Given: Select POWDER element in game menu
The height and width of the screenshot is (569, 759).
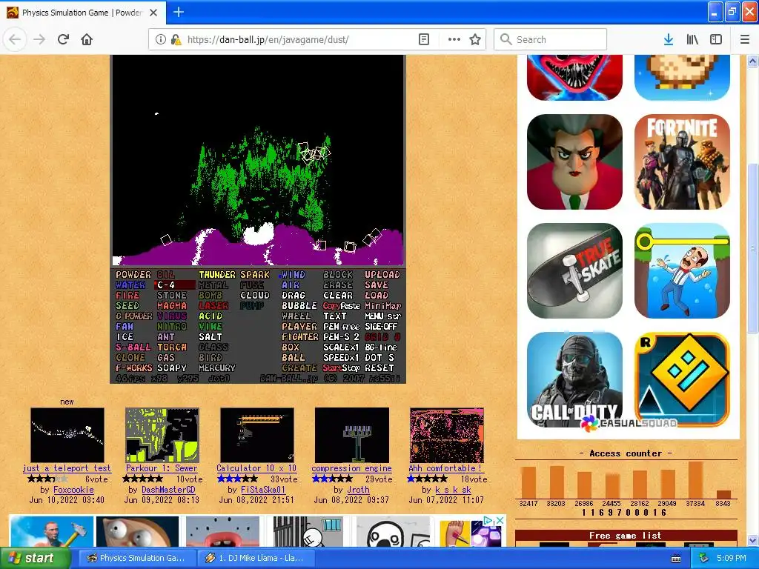Looking at the screenshot, I should [x=133, y=274].
